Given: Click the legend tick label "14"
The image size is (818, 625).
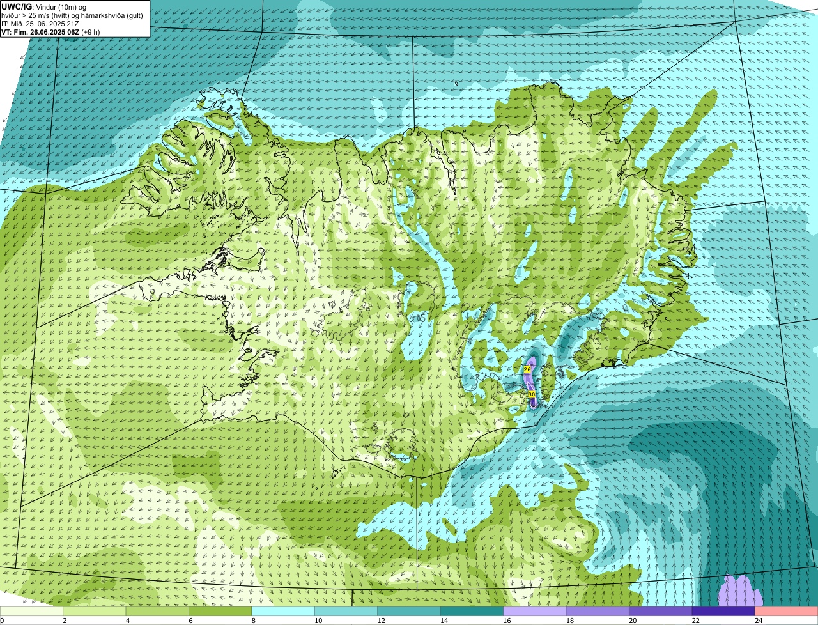Looking at the screenshot, I should pyautogui.click(x=444, y=621).
